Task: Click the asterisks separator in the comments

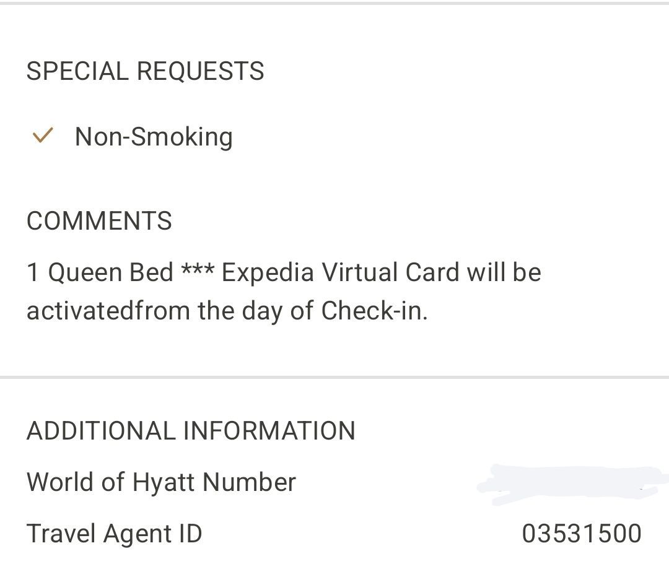Action: [198, 269]
